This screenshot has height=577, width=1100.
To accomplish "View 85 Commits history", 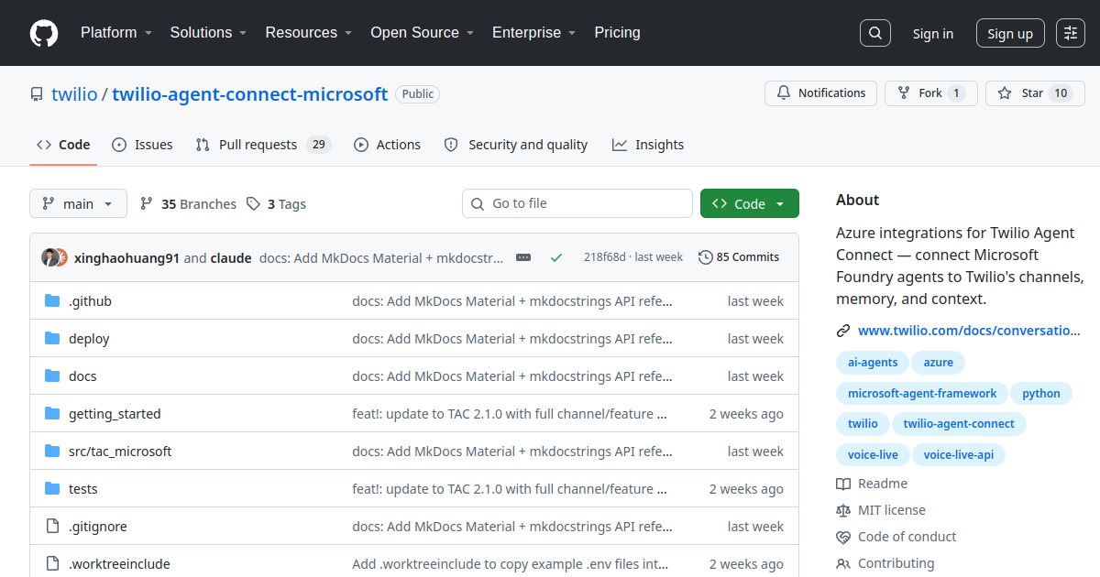I will pos(739,257).
